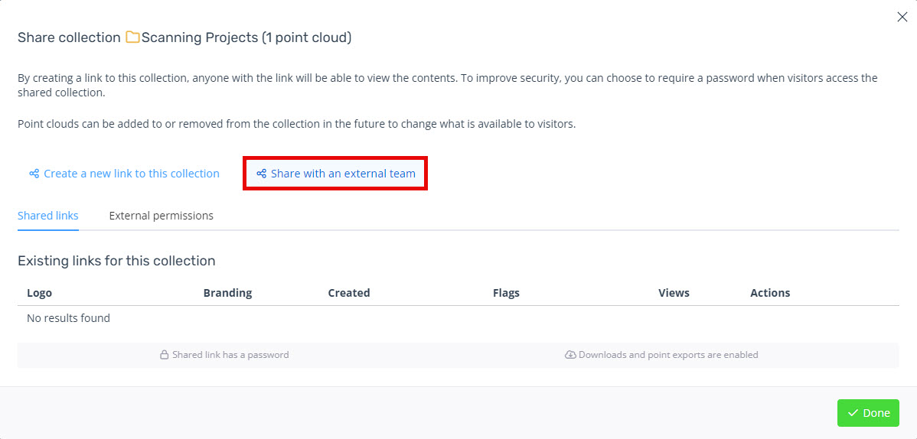Click the Logo column header

click(x=39, y=293)
